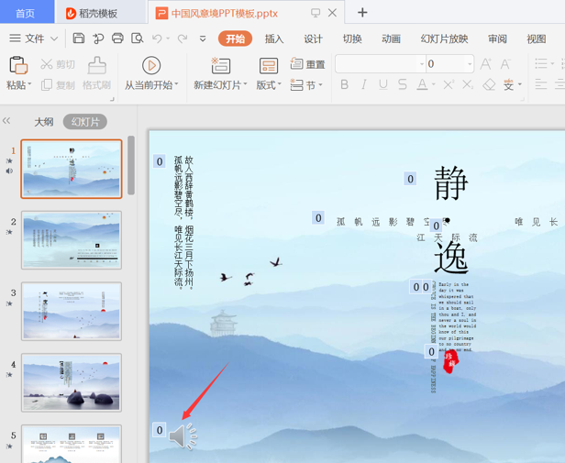This screenshot has height=463, width=565.
Task: Select slide 2 thumbnail
Action: pos(72,240)
